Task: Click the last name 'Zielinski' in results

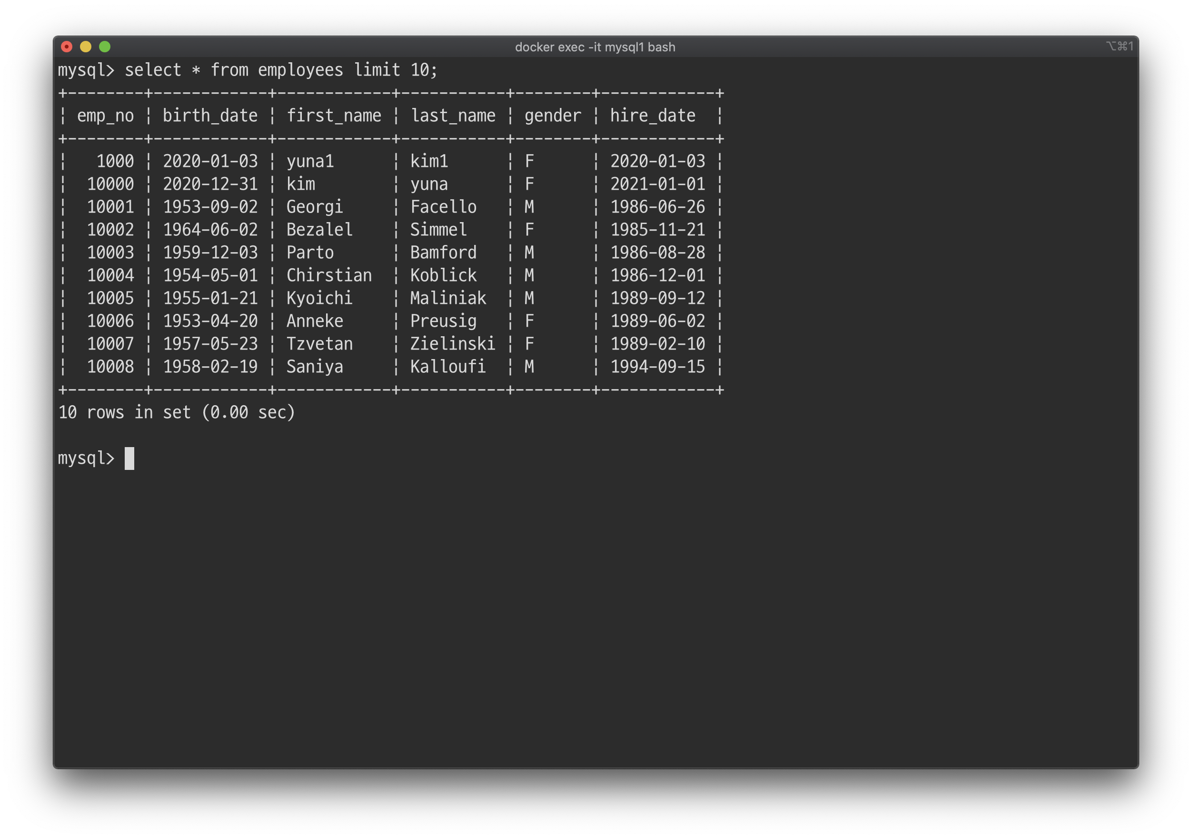Action: [x=453, y=344]
